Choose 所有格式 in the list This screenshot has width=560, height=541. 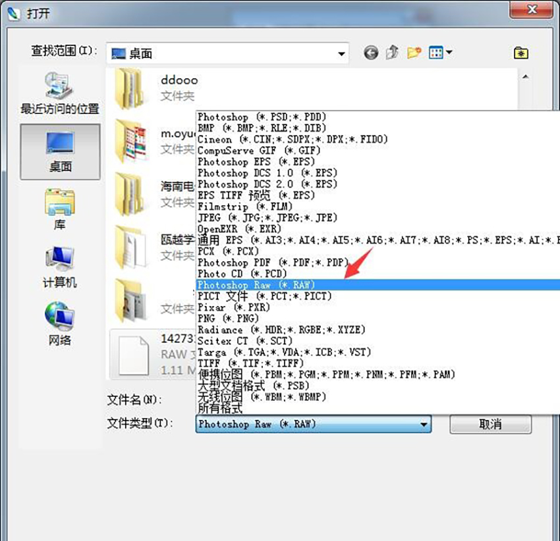[378, 408]
